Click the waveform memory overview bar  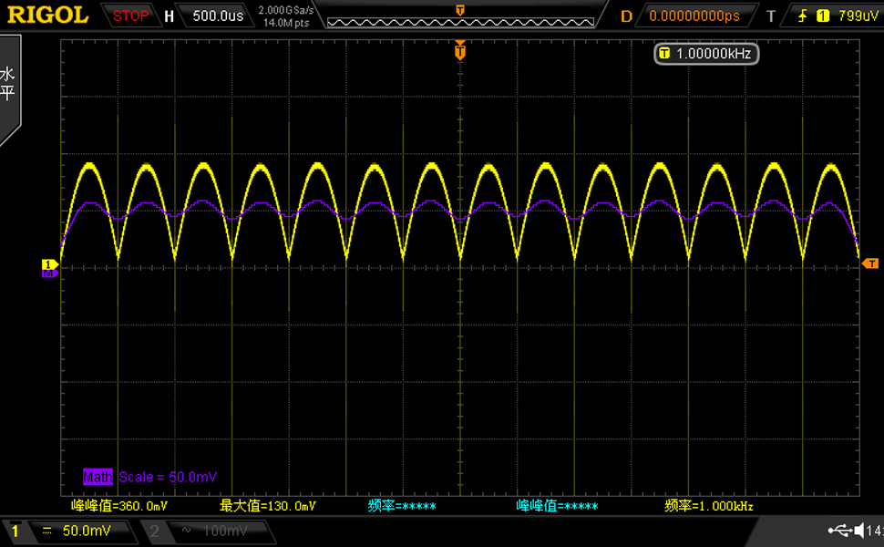[x=460, y=21]
